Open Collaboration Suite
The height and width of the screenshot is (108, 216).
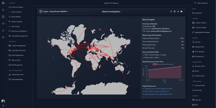[16, 75]
